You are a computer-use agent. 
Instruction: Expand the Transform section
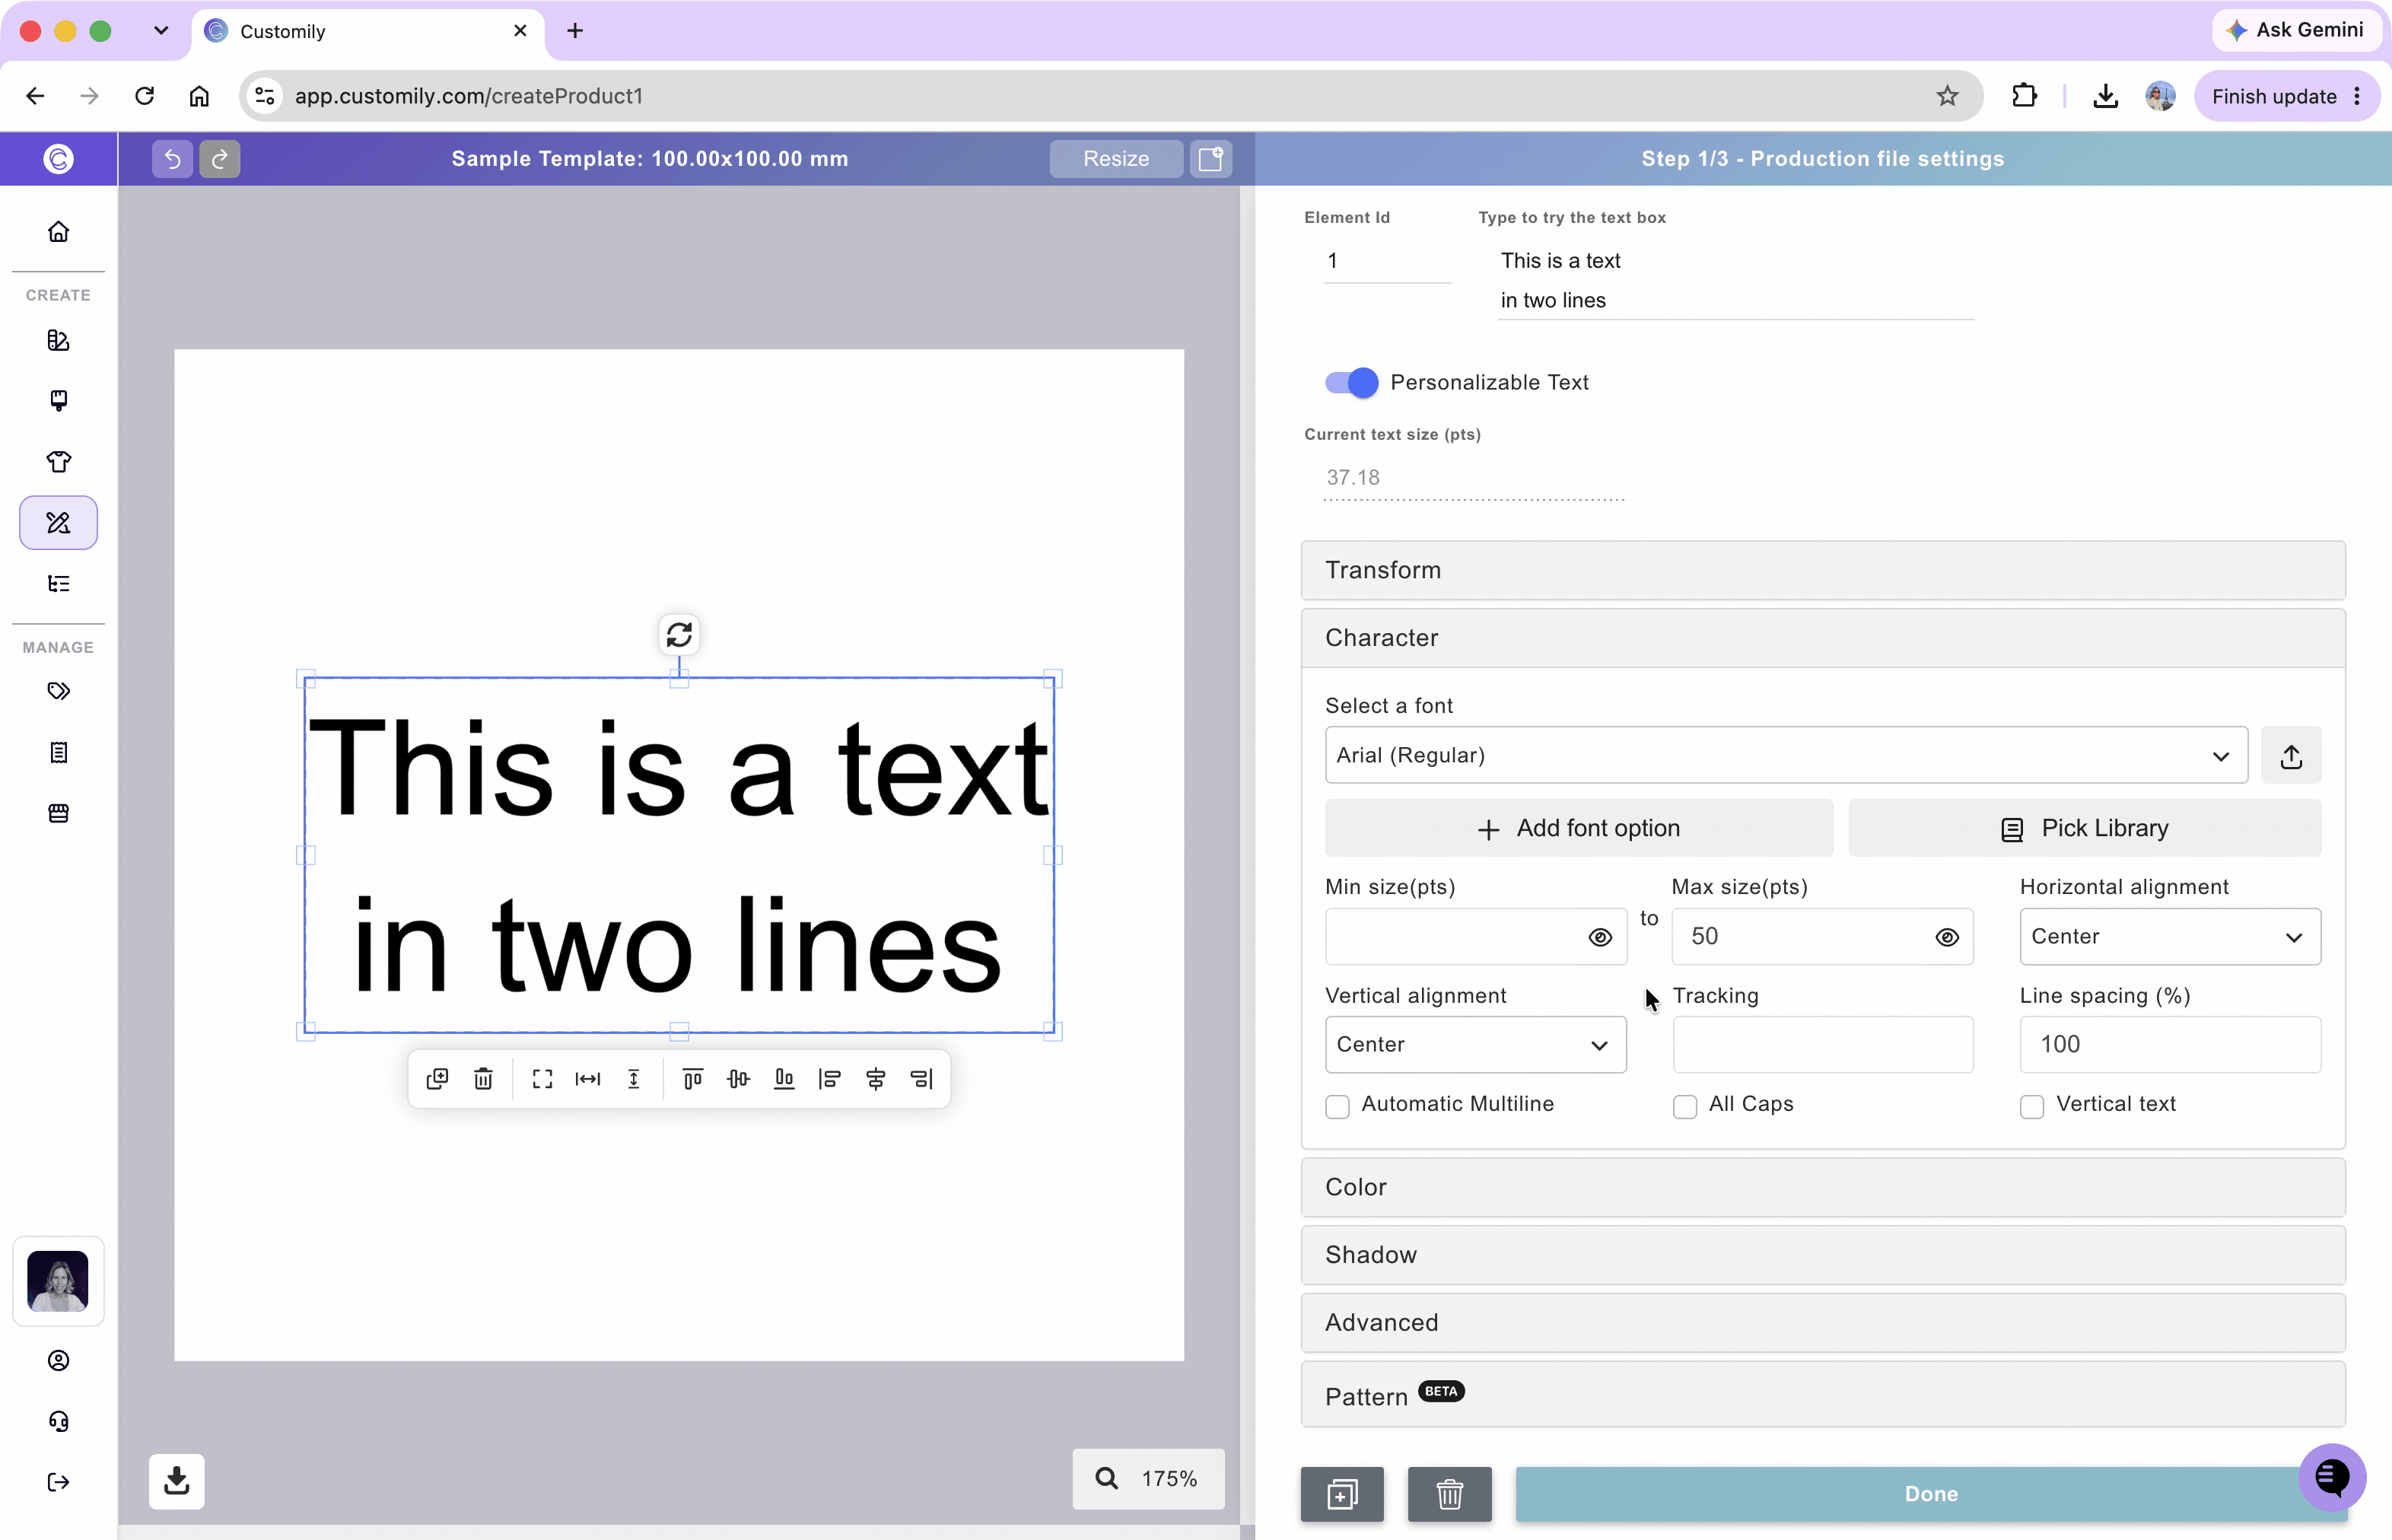tap(1823, 571)
